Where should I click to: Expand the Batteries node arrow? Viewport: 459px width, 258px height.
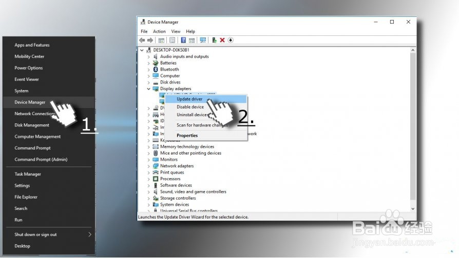click(x=149, y=63)
